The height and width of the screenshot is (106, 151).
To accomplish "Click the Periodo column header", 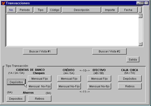I will pos(25,10).
